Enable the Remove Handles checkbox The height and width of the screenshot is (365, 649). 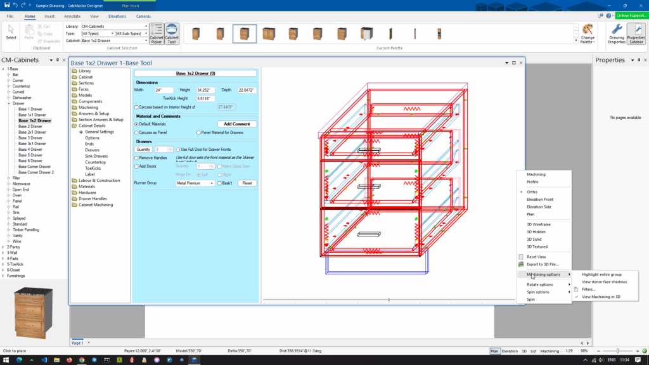click(x=136, y=158)
